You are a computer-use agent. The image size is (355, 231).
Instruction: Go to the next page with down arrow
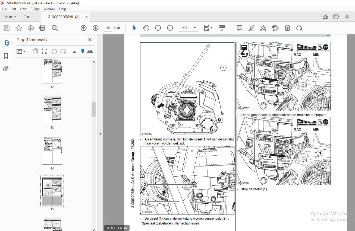[x=96, y=28]
